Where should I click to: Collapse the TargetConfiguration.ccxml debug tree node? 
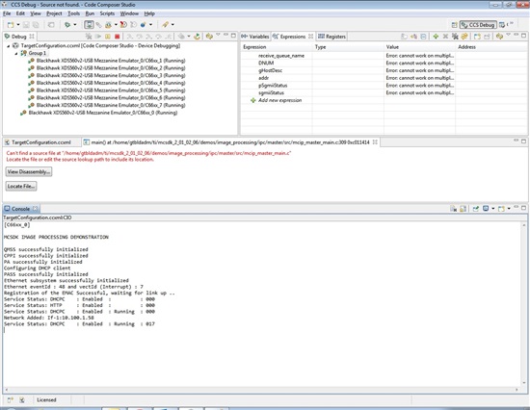click(9, 46)
